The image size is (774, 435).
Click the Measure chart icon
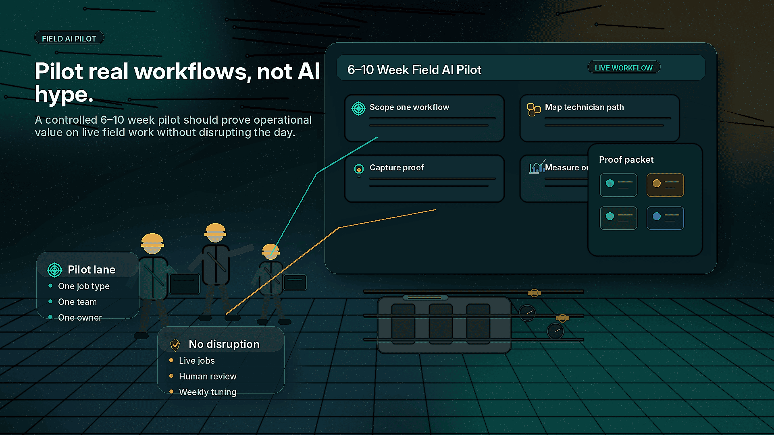coord(537,167)
